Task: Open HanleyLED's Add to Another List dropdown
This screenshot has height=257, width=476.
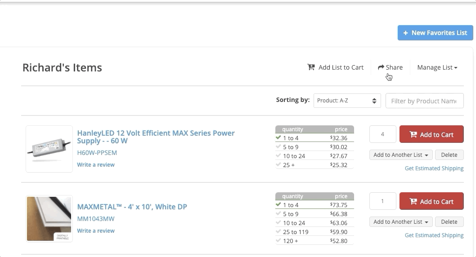Action: pyautogui.click(x=401, y=155)
